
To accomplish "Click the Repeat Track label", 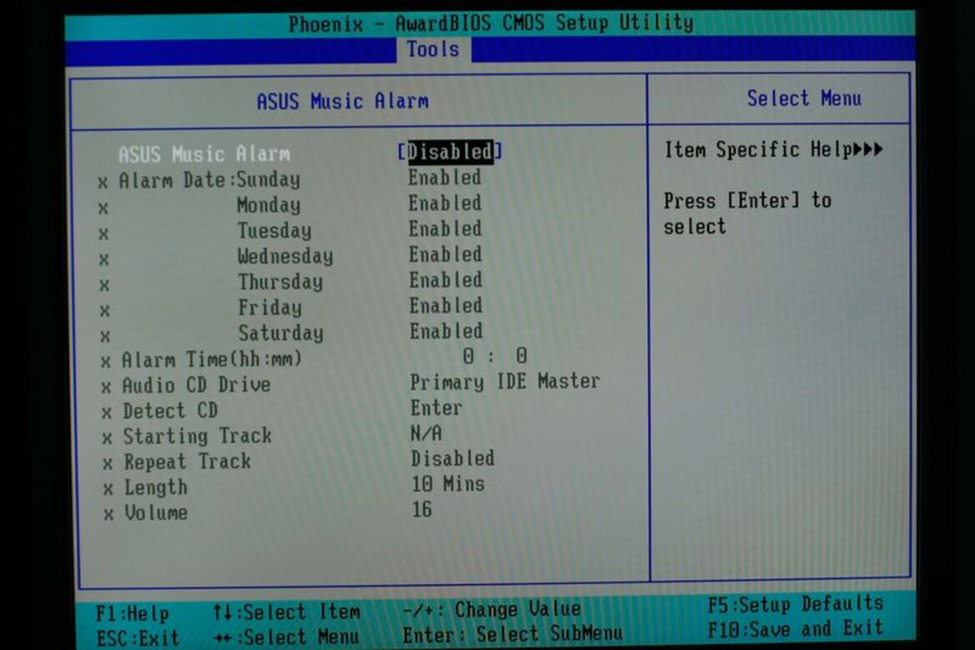I will (187, 462).
